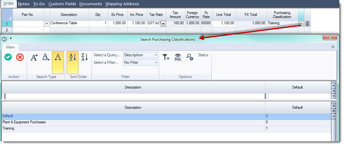Click the 'Conference Table' description cell
The height and width of the screenshot is (146, 344).
[x=69, y=24]
